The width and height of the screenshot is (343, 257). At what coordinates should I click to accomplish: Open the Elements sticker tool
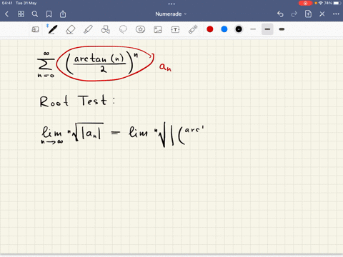tap(140, 29)
